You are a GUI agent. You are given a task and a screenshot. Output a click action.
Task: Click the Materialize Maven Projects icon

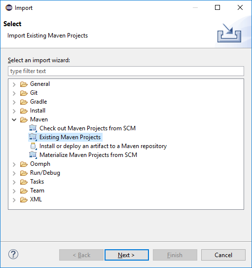tap(33, 155)
